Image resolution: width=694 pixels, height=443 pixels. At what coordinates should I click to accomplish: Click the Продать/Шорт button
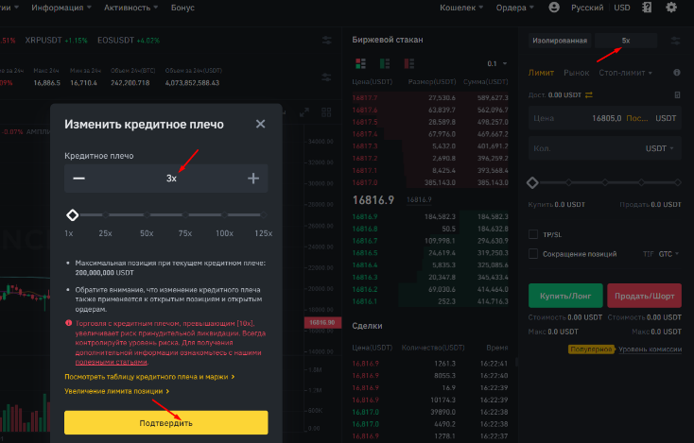tap(644, 296)
